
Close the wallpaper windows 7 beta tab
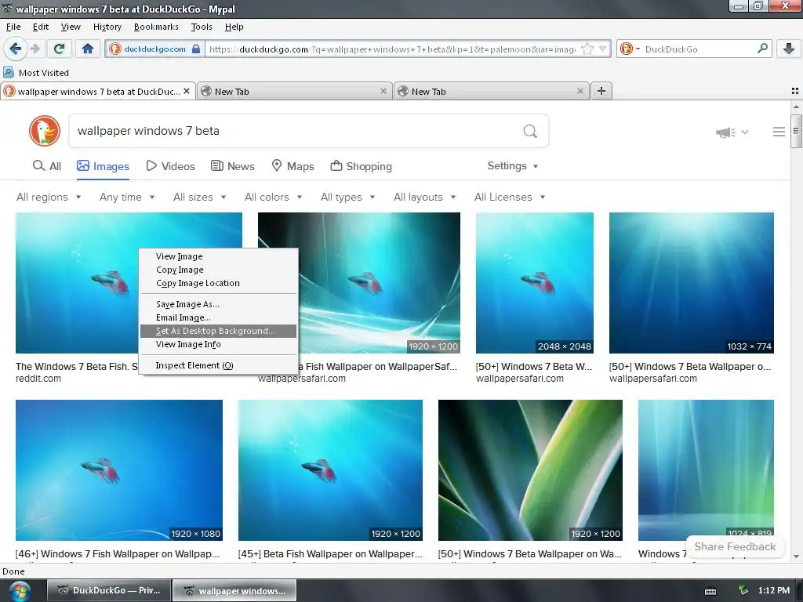[187, 91]
